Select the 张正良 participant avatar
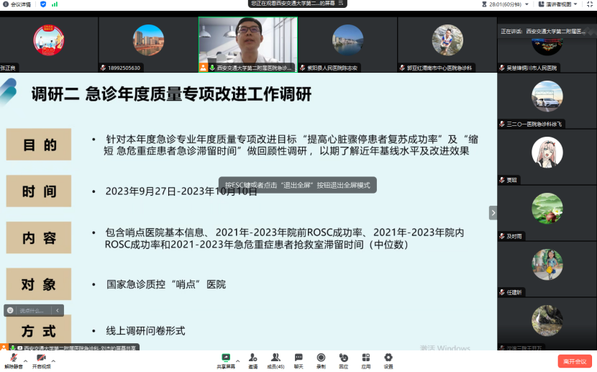Image resolution: width=597 pixels, height=372 pixels. pos(49,40)
